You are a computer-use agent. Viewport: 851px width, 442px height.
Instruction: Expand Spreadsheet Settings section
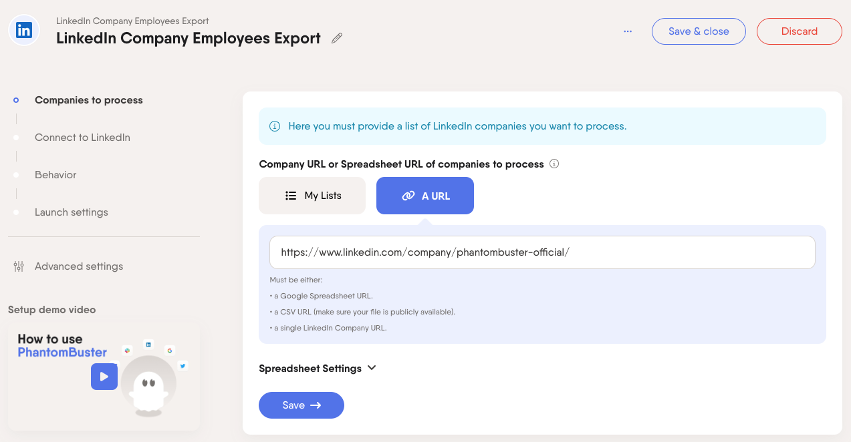point(318,369)
